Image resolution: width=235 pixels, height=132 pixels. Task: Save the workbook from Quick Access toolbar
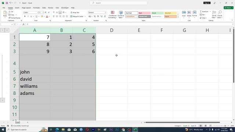point(7,3)
